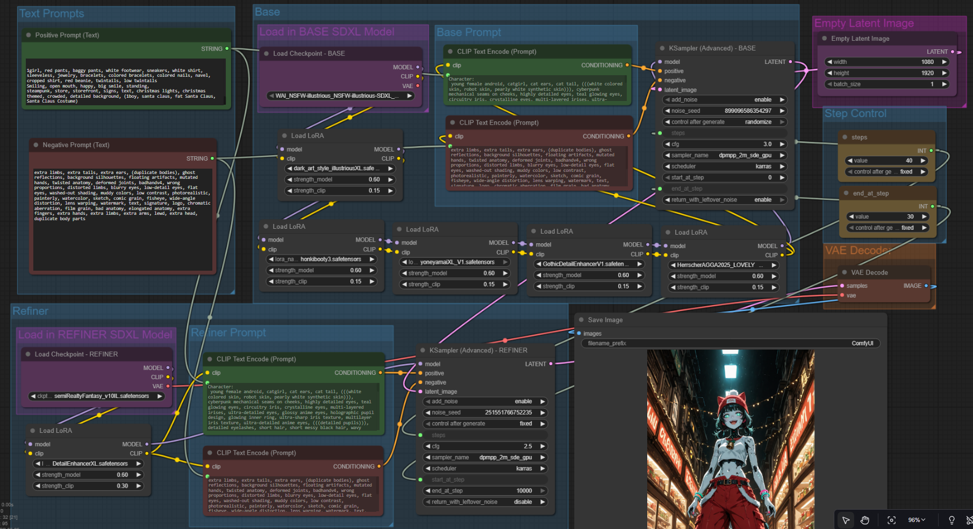Decrease the steps node value of 40
Screen dimensions: 973x529
[x=850, y=161]
